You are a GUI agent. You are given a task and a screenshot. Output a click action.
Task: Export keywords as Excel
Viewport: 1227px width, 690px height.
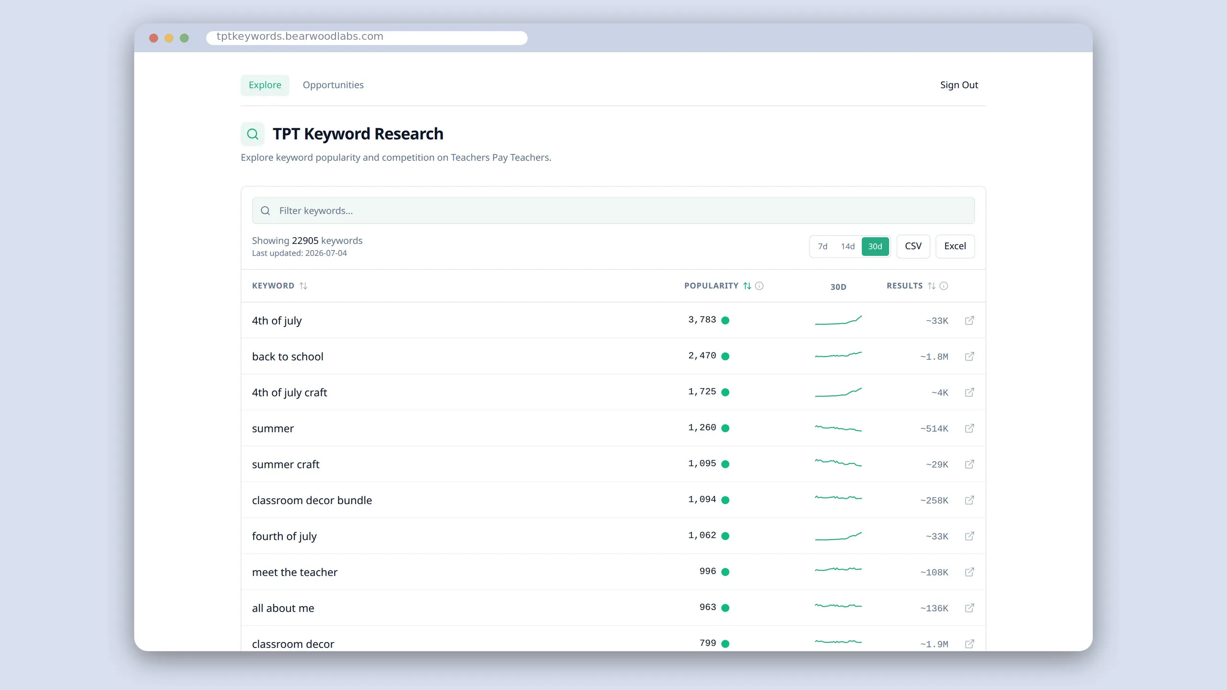955,246
